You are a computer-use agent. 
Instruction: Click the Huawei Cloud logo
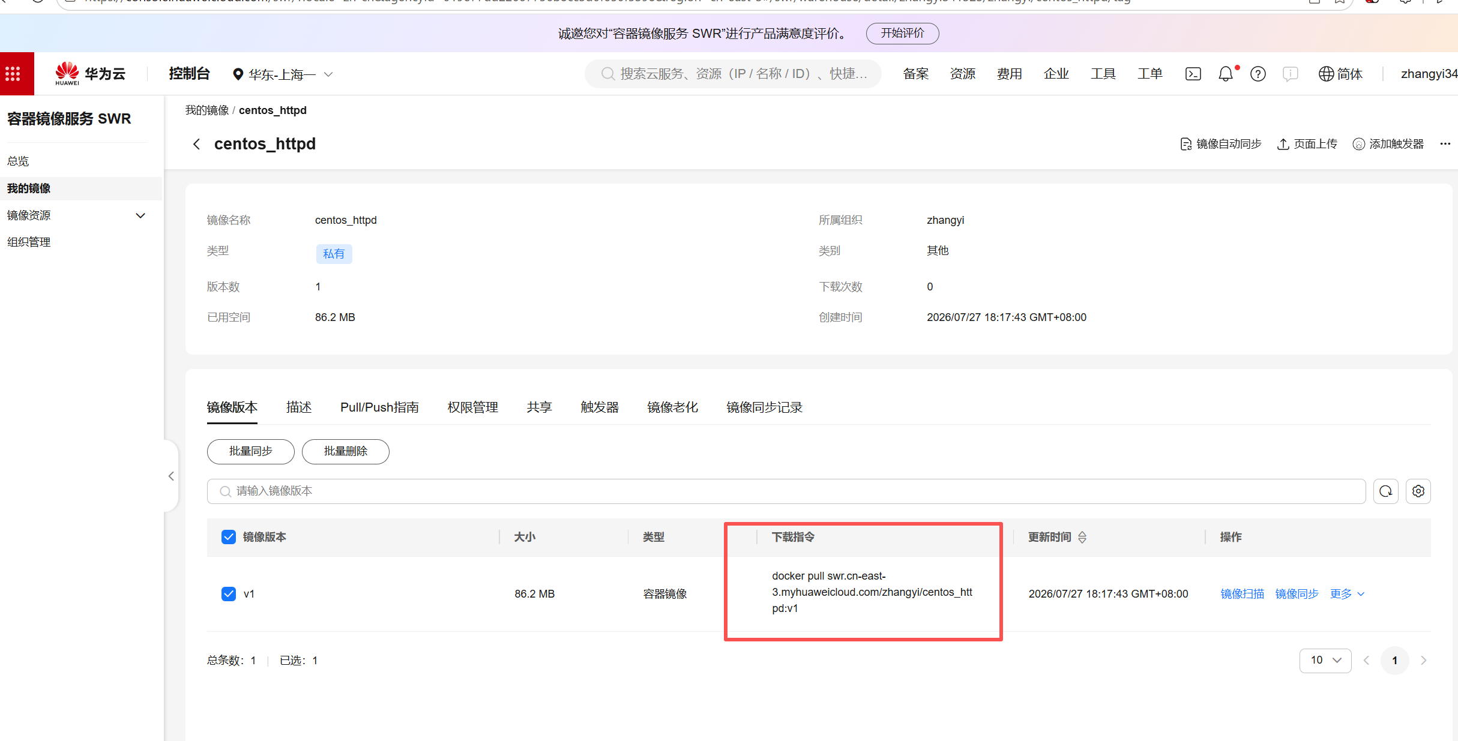[90, 74]
